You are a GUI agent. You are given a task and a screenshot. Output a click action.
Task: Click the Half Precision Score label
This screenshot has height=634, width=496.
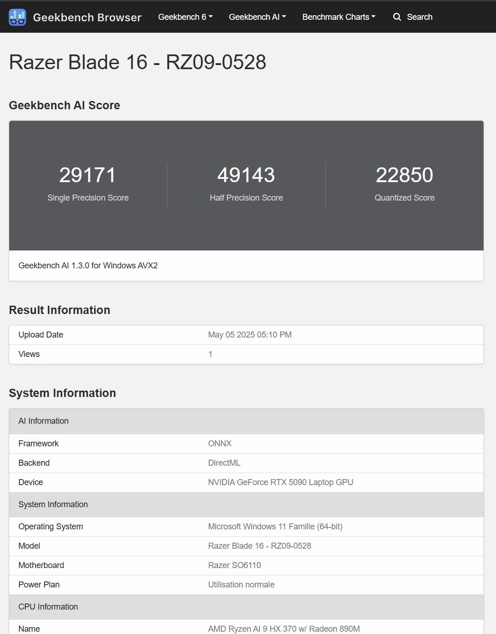[x=246, y=198]
